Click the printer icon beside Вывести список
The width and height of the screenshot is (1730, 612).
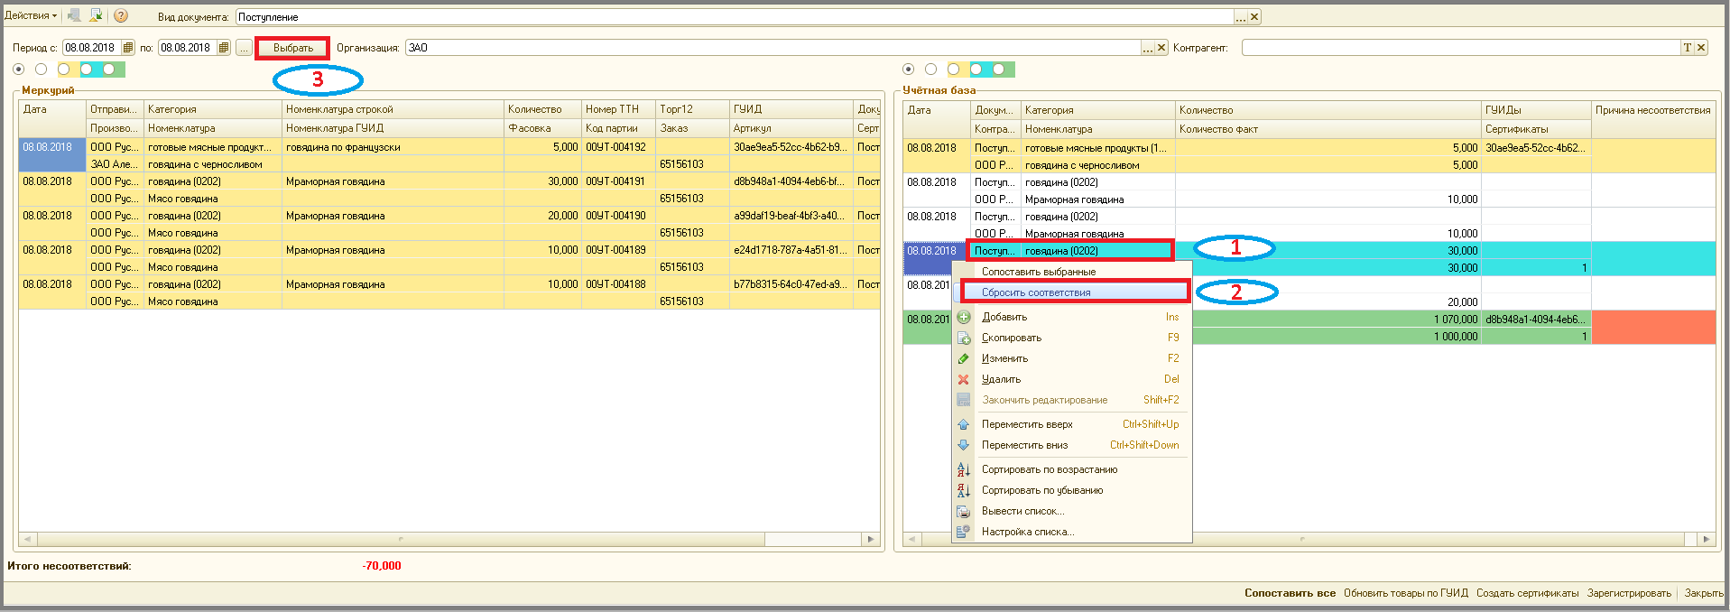(964, 511)
